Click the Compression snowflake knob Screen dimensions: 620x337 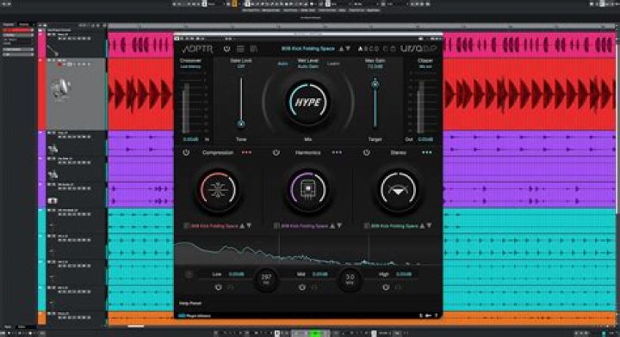pos(218,190)
